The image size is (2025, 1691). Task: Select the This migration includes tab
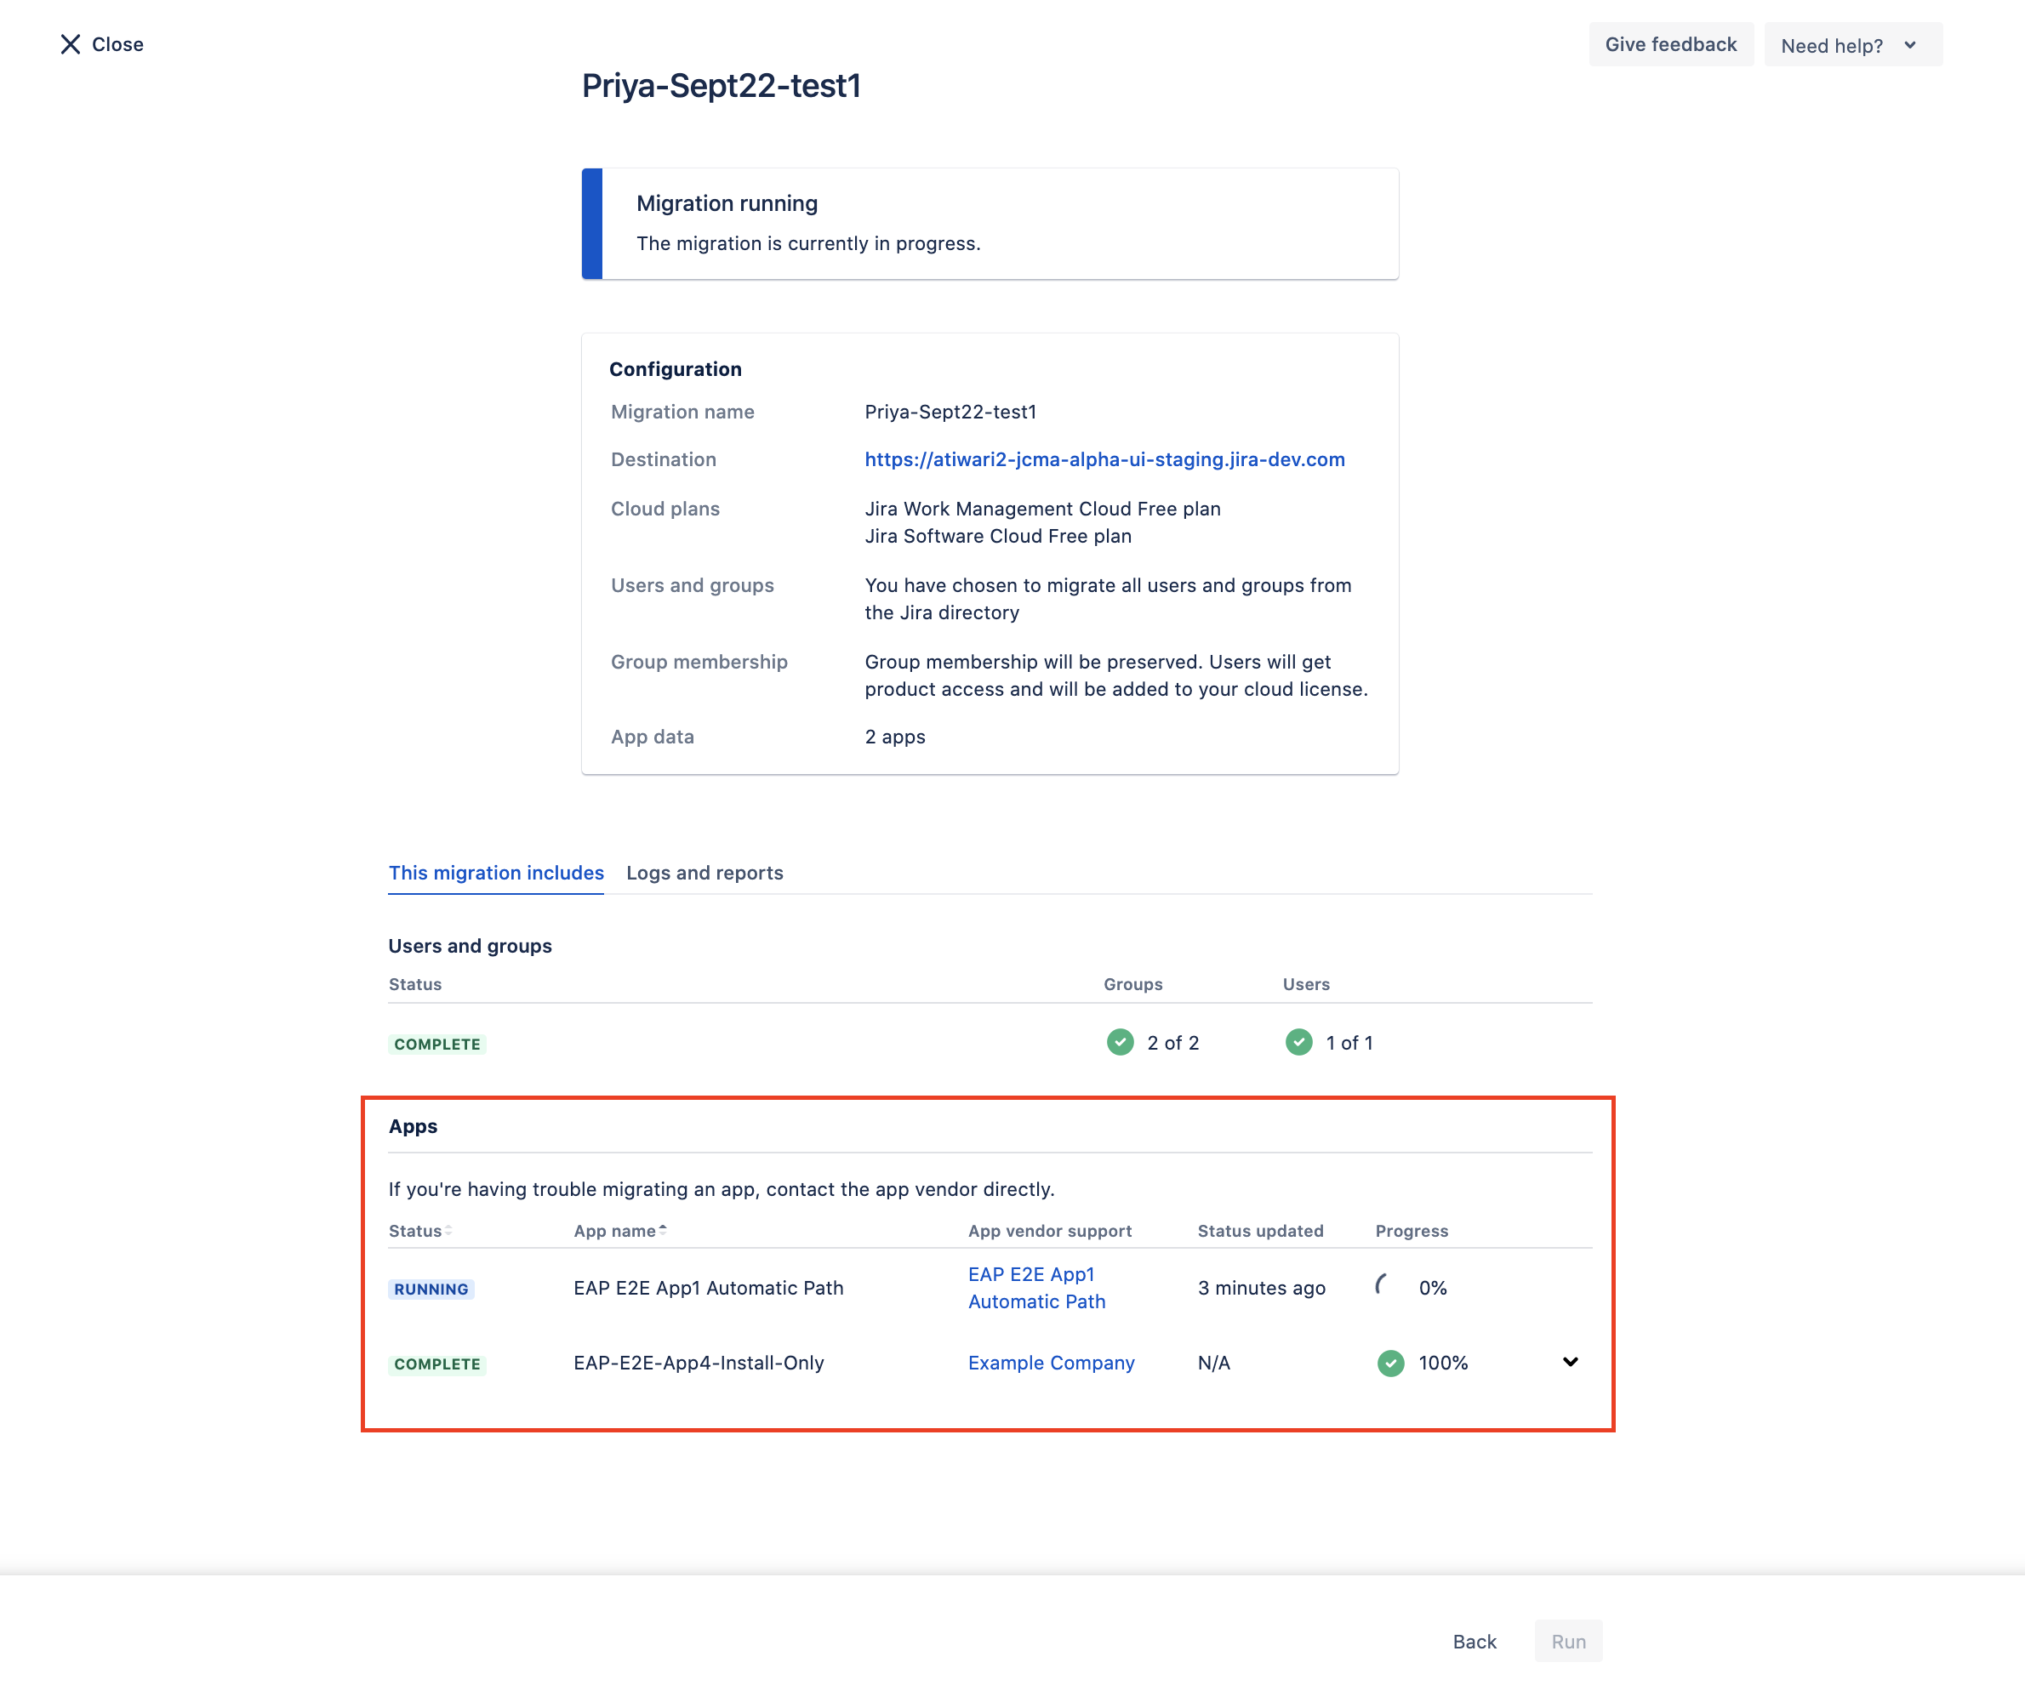tap(496, 871)
